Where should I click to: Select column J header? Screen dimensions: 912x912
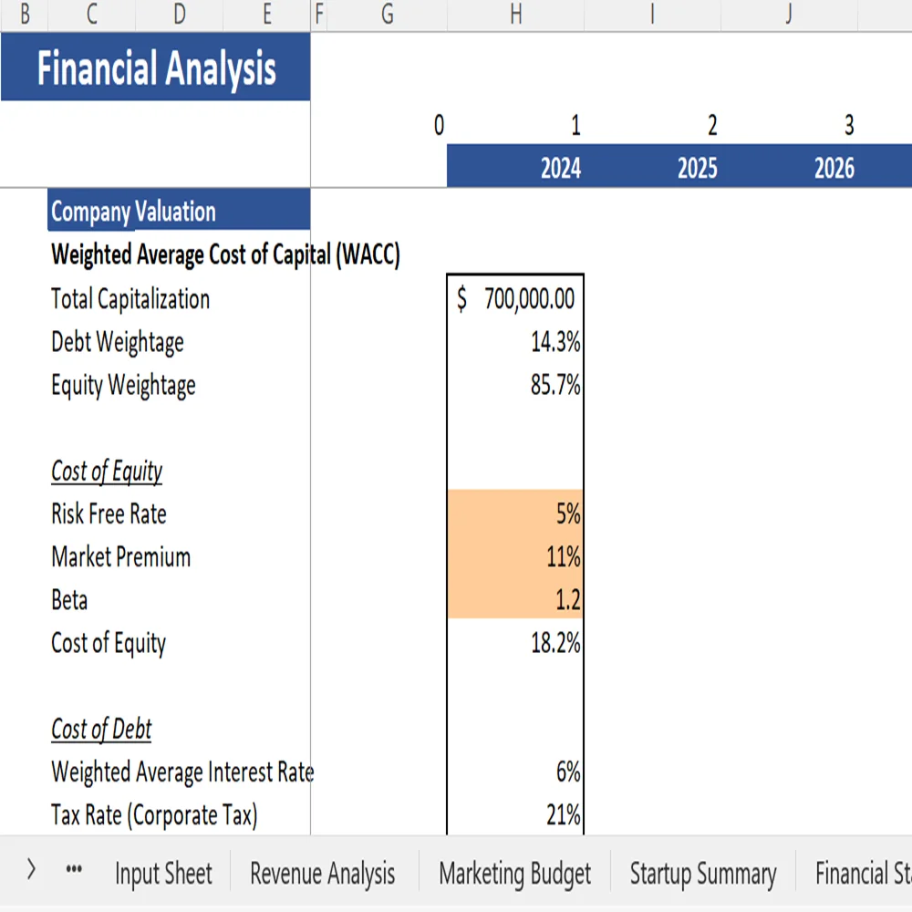(x=787, y=15)
